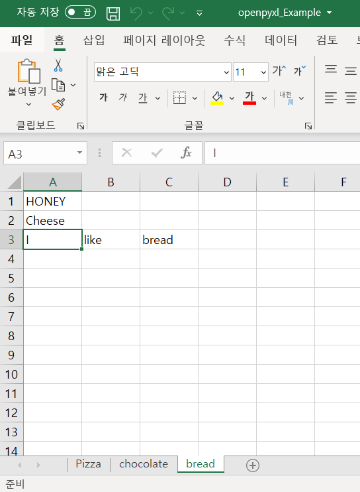Select the Format Painter brush icon
The image size is (360, 492).
(58, 105)
